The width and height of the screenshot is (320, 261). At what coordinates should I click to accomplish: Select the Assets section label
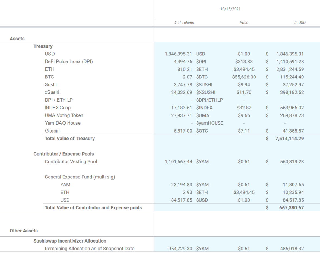tap(17, 39)
